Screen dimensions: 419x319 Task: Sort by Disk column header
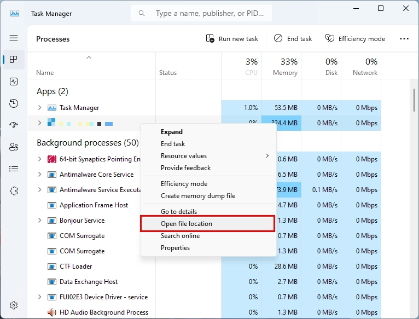point(321,66)
